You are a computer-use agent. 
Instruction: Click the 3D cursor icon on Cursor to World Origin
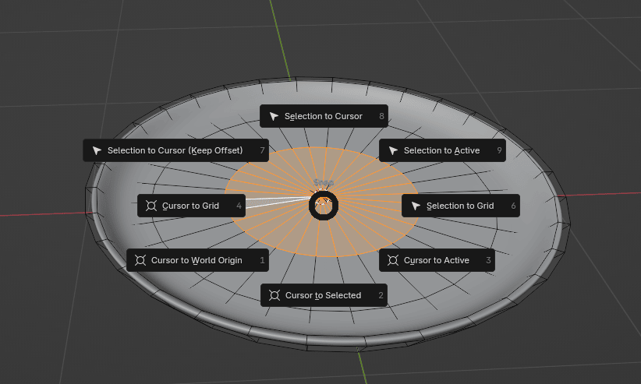pyautogui.click(x=140, y=260)
